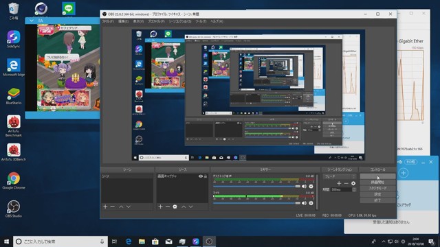Collapse the blue app window chevron
The image size is (440, 247).
(32, 21)
